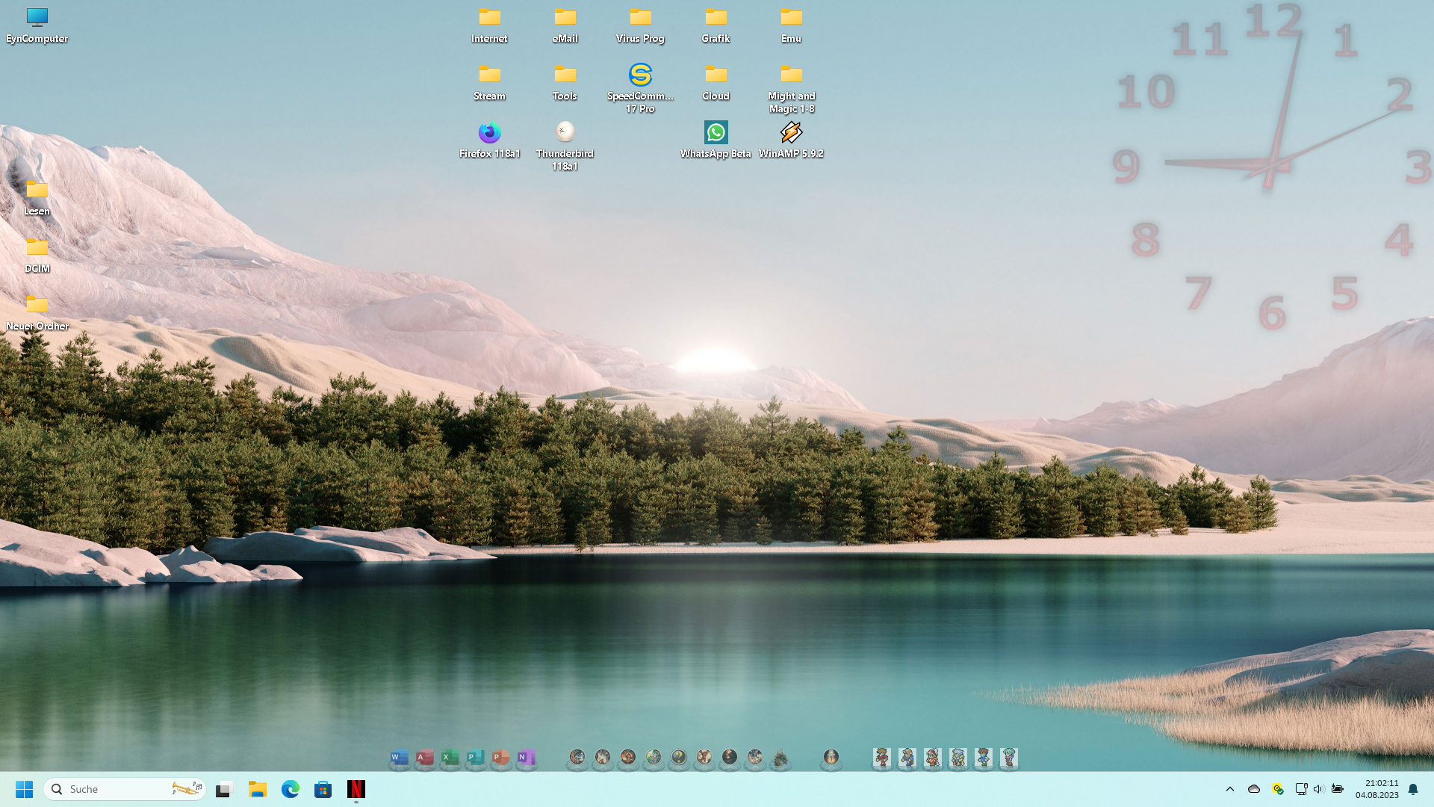Open the notification bell
The height and width of the screenshot is (807, 1434).
1413,789
